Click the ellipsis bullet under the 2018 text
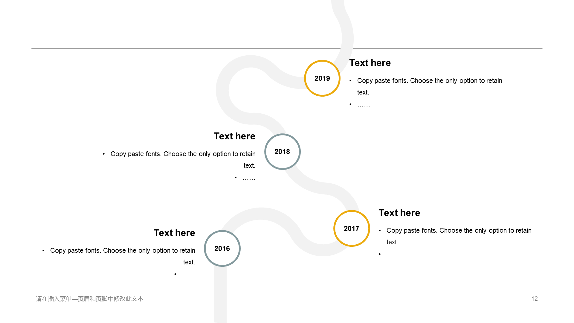 (x=249, y=178)
